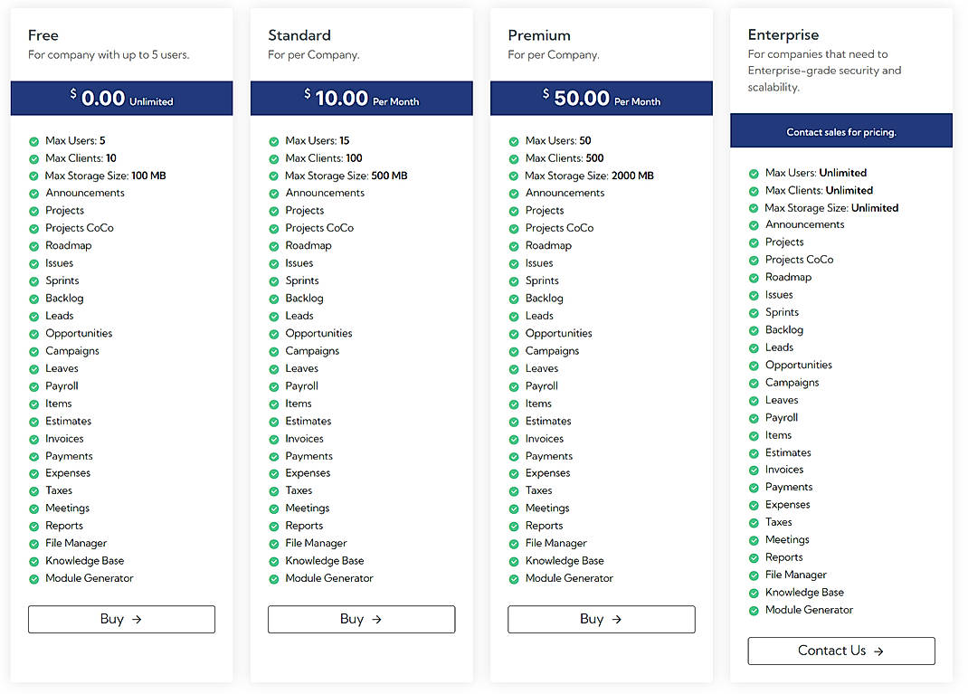Click the checkmark icon beside Invoices under Premium

coord(513,438)
